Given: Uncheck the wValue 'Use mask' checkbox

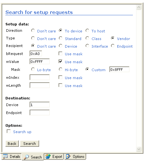Looking at the screenshot, I should [x=60, y=61].
